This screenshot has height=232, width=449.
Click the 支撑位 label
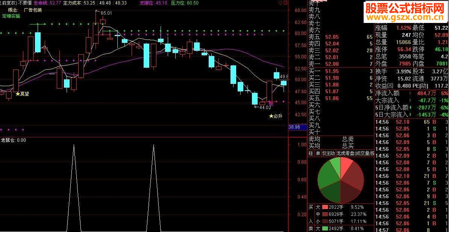coord(147,3)
